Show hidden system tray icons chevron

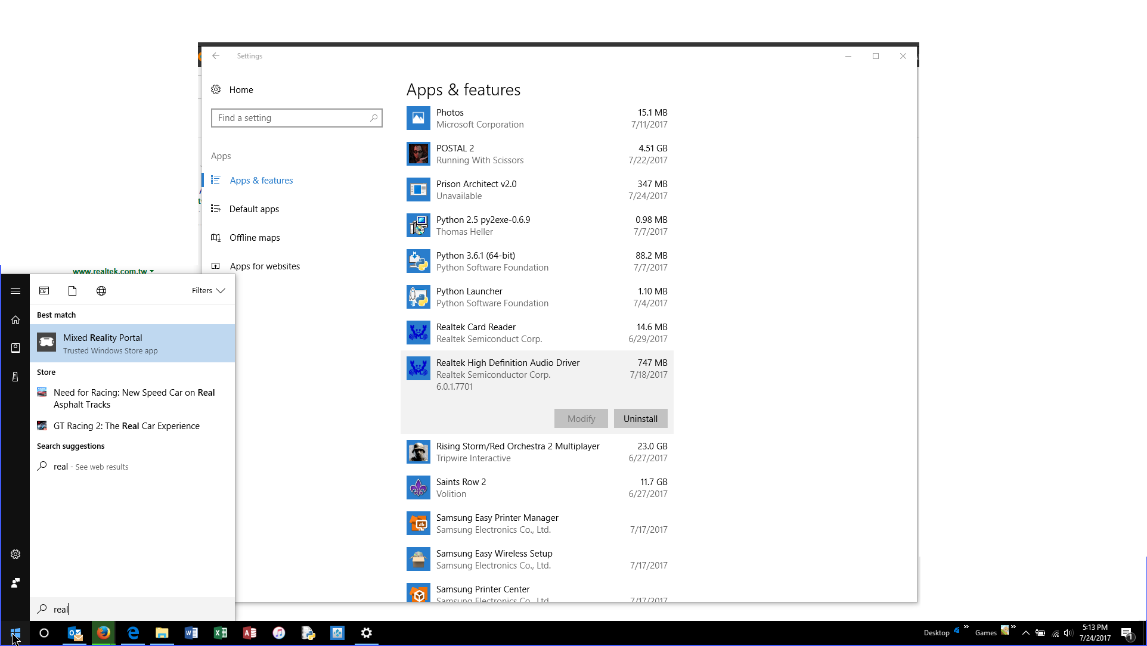coord(1026,633)
